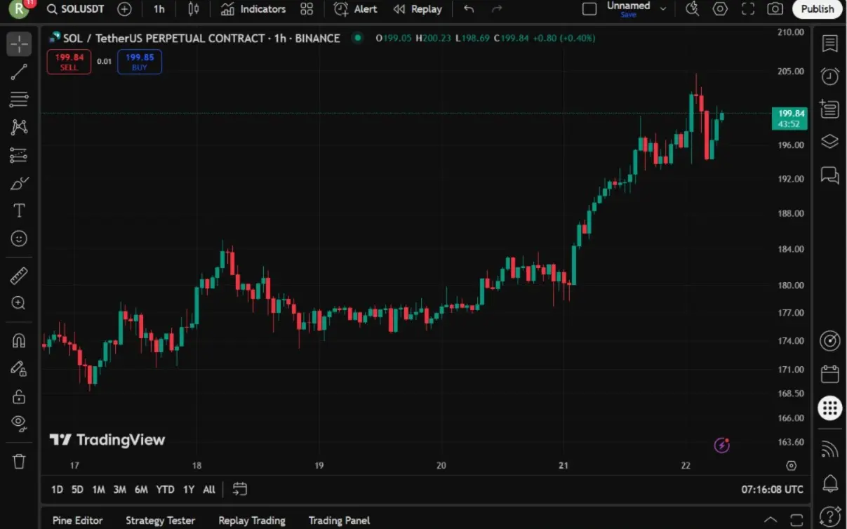The width and height of the screenshot is (847, 529).
Task: Start bar Replay mode
Action: pos(418,9)
